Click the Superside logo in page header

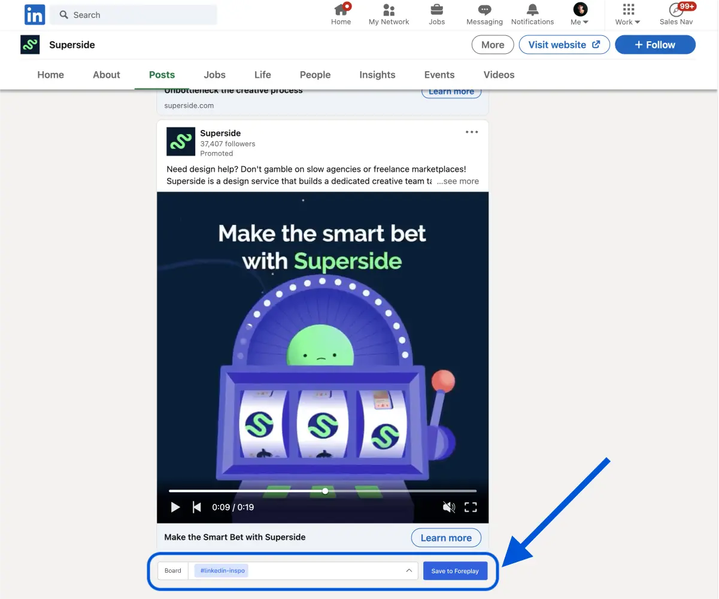point(30,45)
